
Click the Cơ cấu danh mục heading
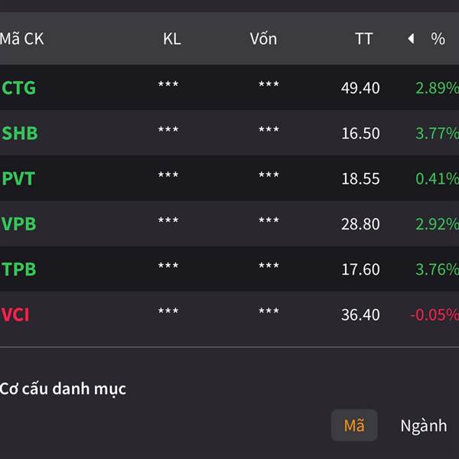pyautogui.click(x=63, y=389)
